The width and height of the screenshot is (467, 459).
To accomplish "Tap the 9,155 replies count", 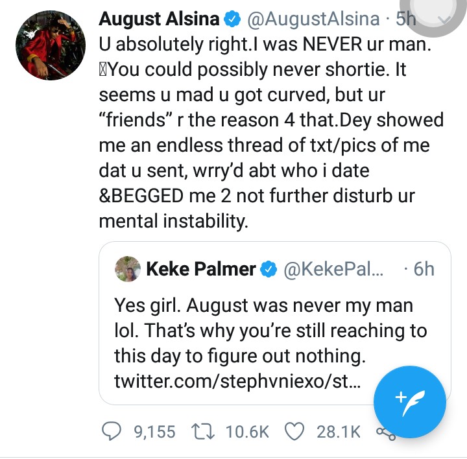I will pos(154,432).
